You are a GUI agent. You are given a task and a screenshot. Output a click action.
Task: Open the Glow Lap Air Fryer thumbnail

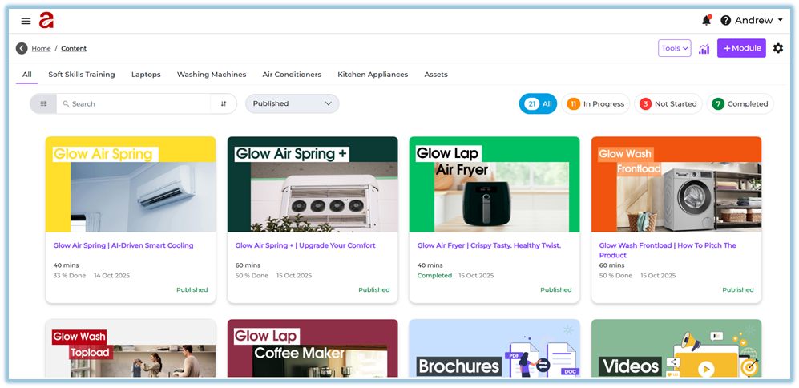494,184
